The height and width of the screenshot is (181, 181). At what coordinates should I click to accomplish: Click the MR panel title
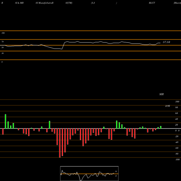coord(161,94)
